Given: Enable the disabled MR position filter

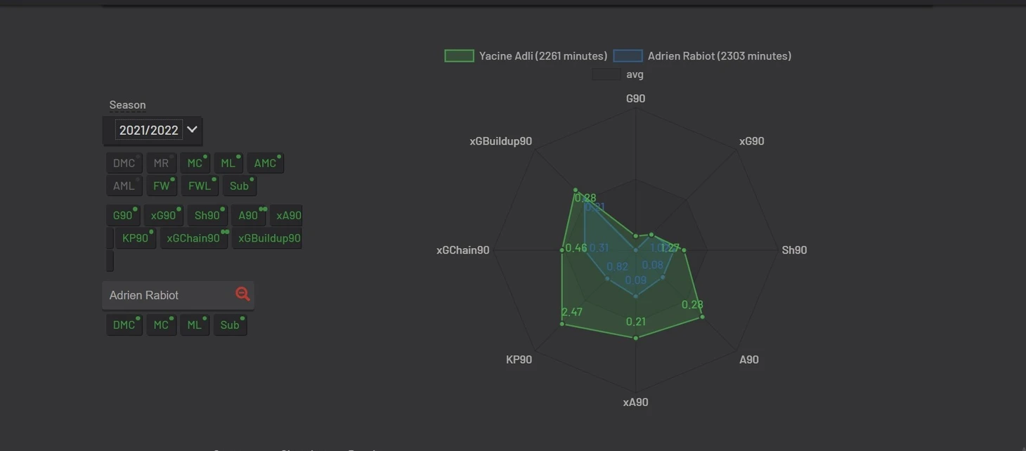Looking at the screenshot, I should click(161, 163).
